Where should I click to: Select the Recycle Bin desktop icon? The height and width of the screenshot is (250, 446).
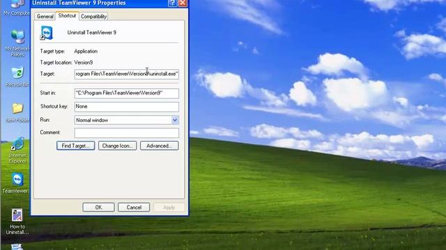(17, 76)
